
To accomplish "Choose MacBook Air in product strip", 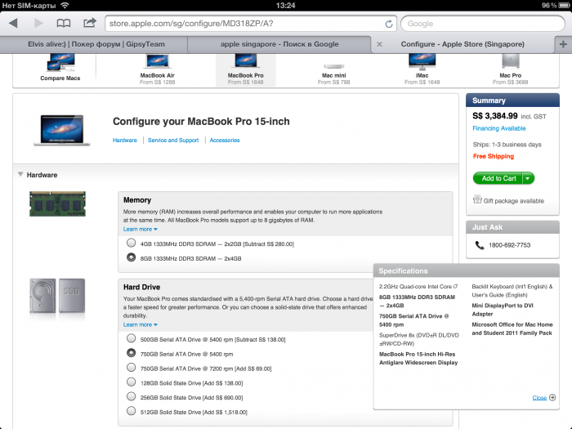I will pos(157,69).
